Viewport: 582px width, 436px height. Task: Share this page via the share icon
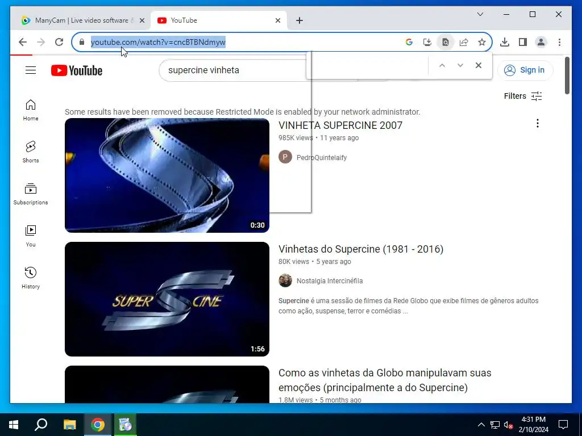pos(464,42)
